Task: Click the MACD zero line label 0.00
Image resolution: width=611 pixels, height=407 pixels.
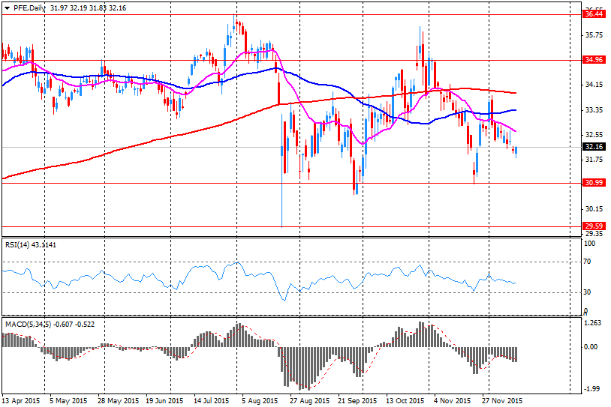Action: coord(591,347)
